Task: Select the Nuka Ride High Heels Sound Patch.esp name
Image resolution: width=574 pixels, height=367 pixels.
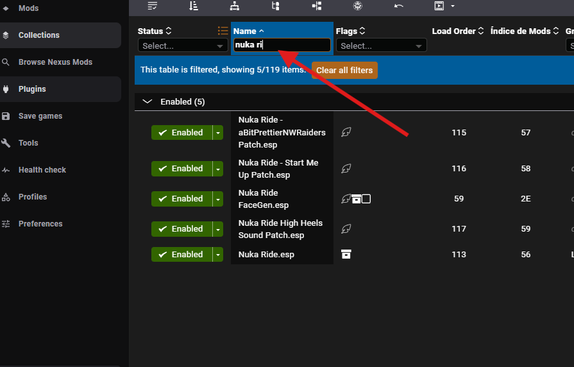Action: (280, 229)
